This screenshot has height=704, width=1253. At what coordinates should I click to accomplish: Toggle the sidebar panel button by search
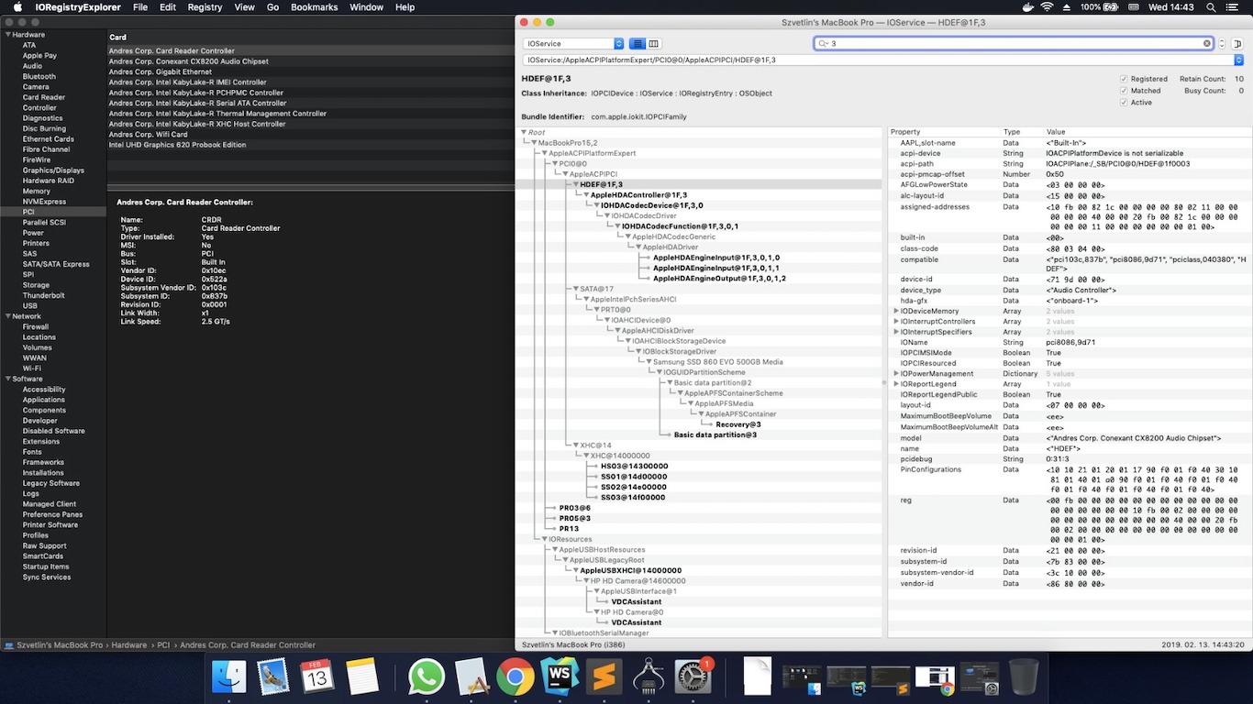(x=1236, y=43)
